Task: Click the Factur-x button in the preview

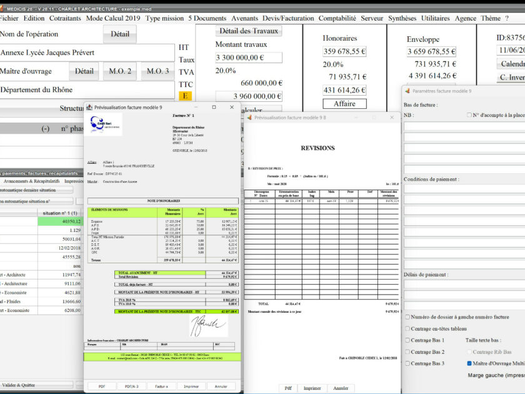Action: pos(161,386)
